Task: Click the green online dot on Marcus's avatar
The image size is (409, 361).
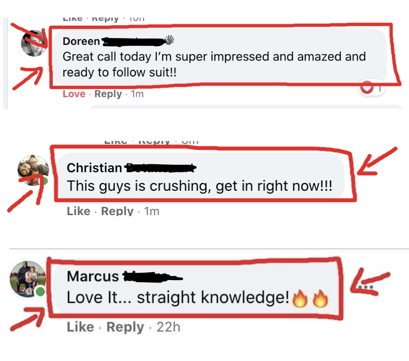Action: (x=40, y=291)
